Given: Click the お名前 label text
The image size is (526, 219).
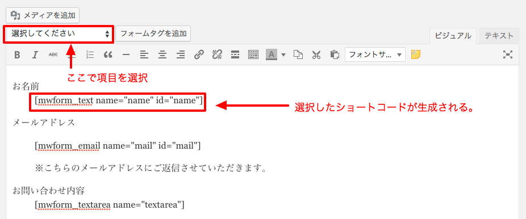Looking at the screenshot, I should tap(26, 87).
